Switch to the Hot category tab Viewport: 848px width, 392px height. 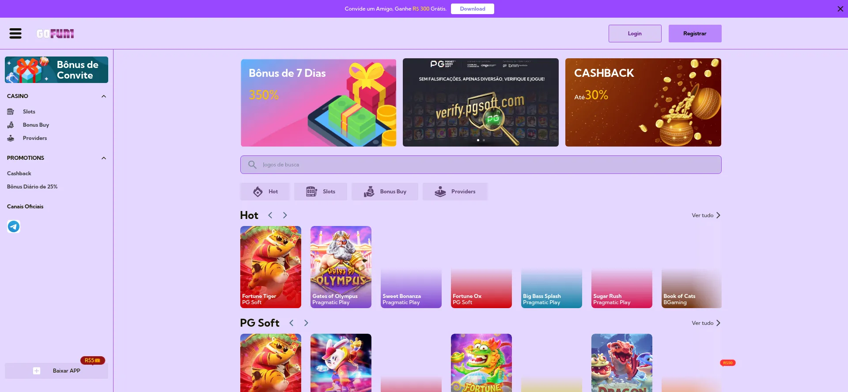tap(265, 192)
